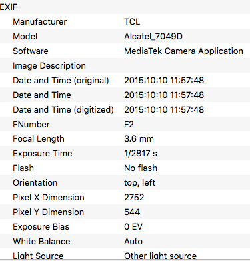This screenshot has width=250, height=261.
Task: Click the Light Source label
Action: [x=38, y=256]
